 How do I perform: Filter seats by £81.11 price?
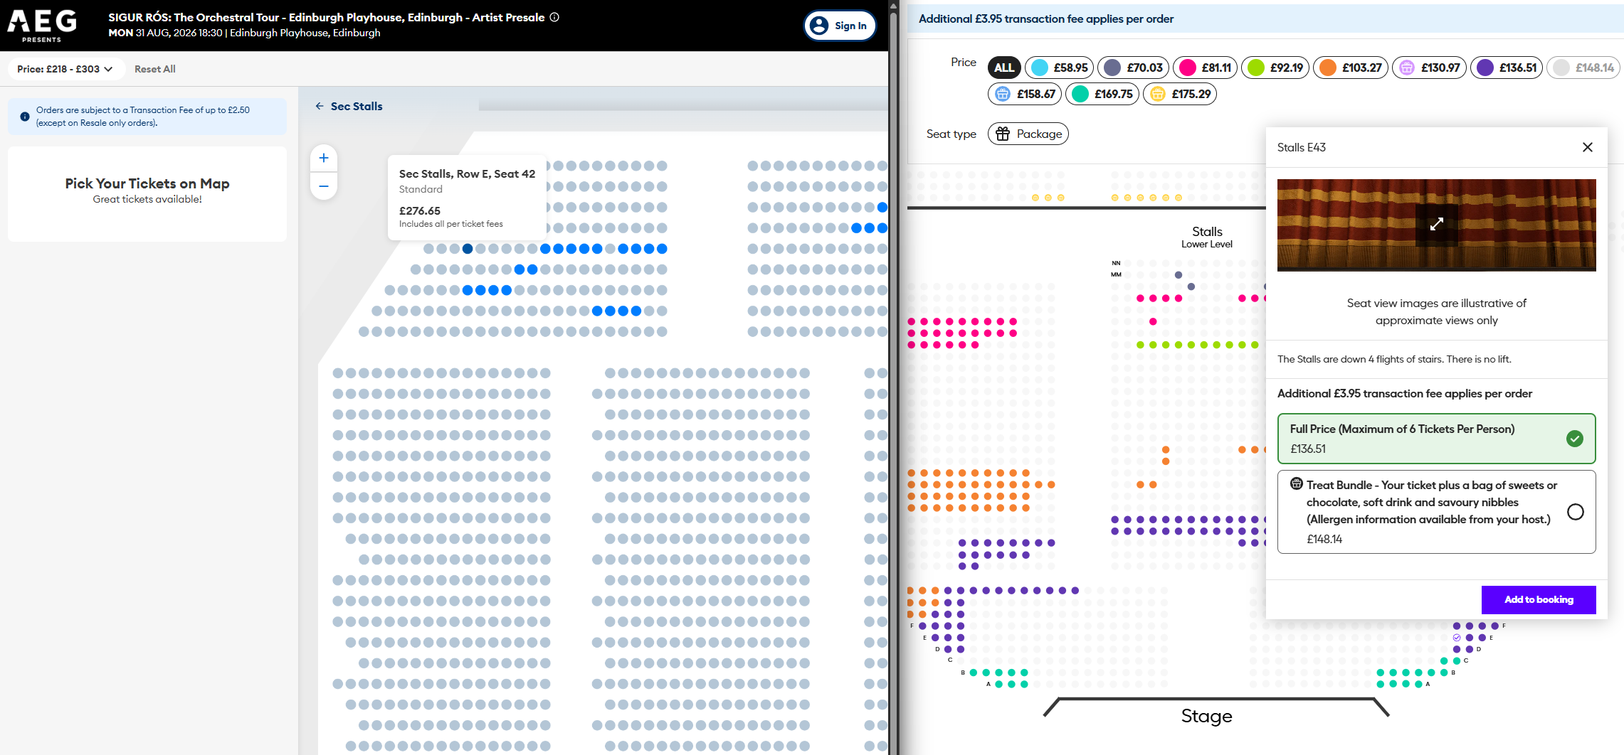tap(1206, 68)
